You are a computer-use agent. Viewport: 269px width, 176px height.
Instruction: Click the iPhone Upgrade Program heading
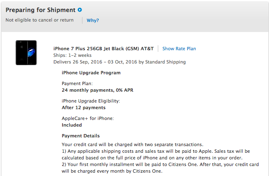(x=91, y=73)
